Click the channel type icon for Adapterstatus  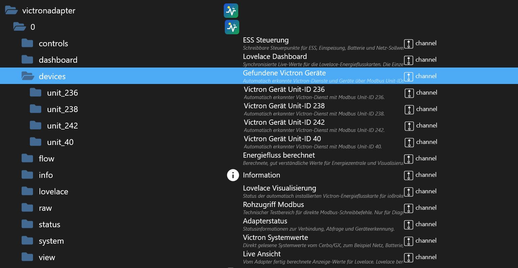(x=408, y=224)
